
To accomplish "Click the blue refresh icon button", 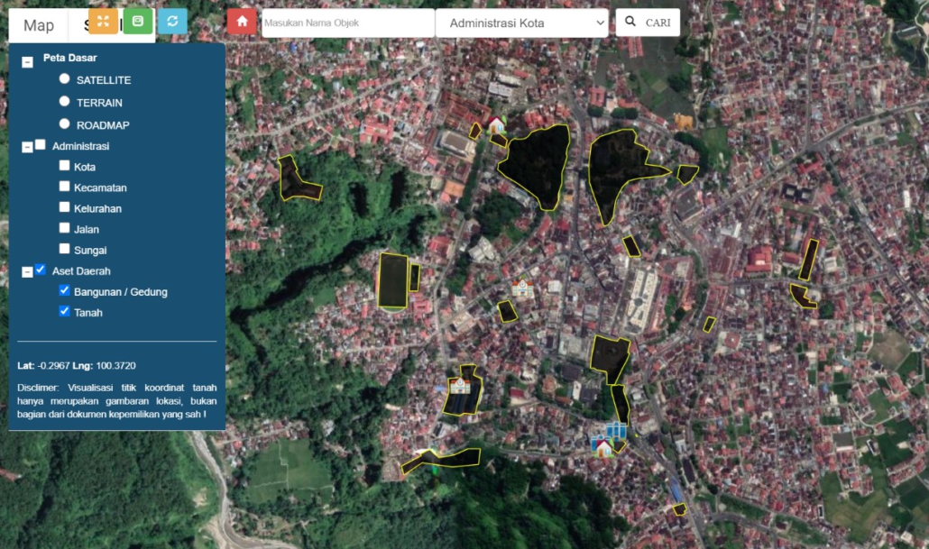I will (172, 22).
